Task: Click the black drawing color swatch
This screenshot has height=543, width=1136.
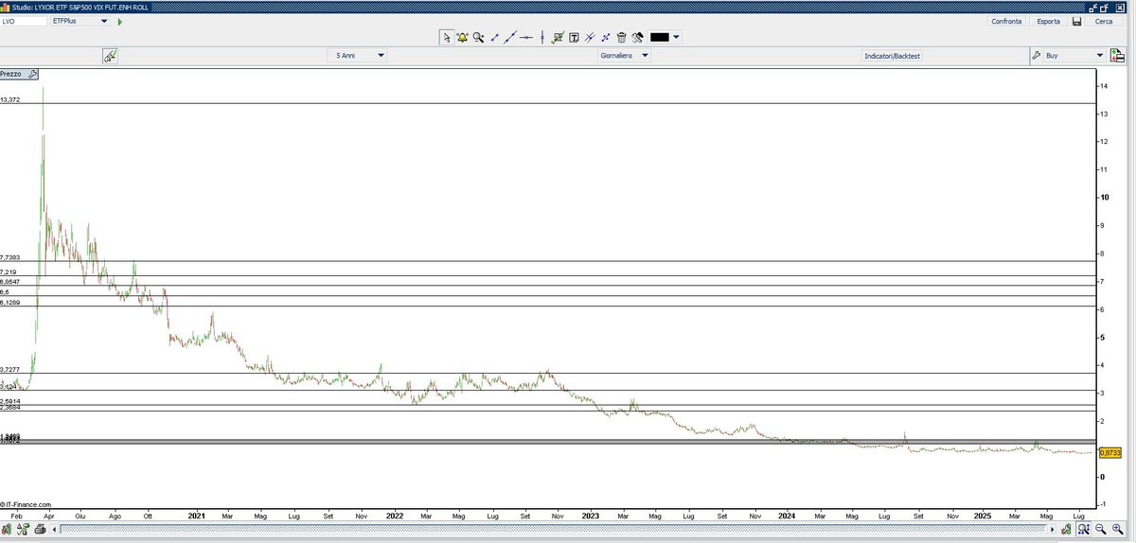Action: tap(660, 38)
